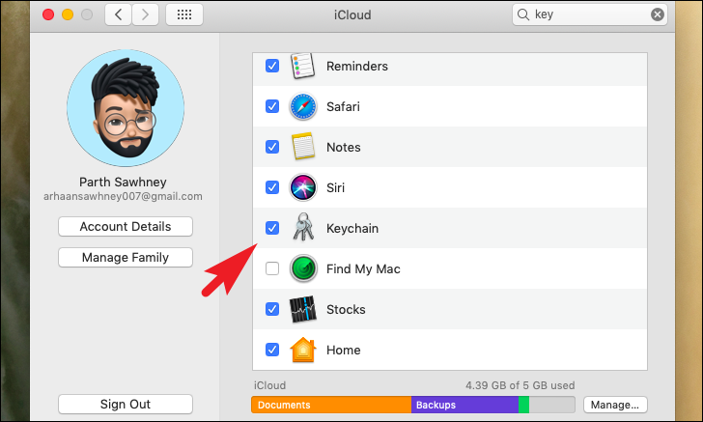Show all preferences grid button
The width and height of the screenshot is (703, 422).
184,14
